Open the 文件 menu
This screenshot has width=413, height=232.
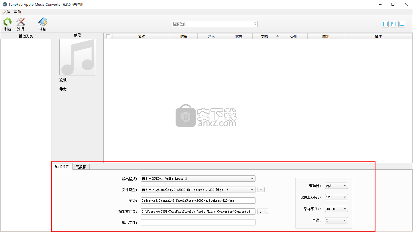click(x=7, y=12)
